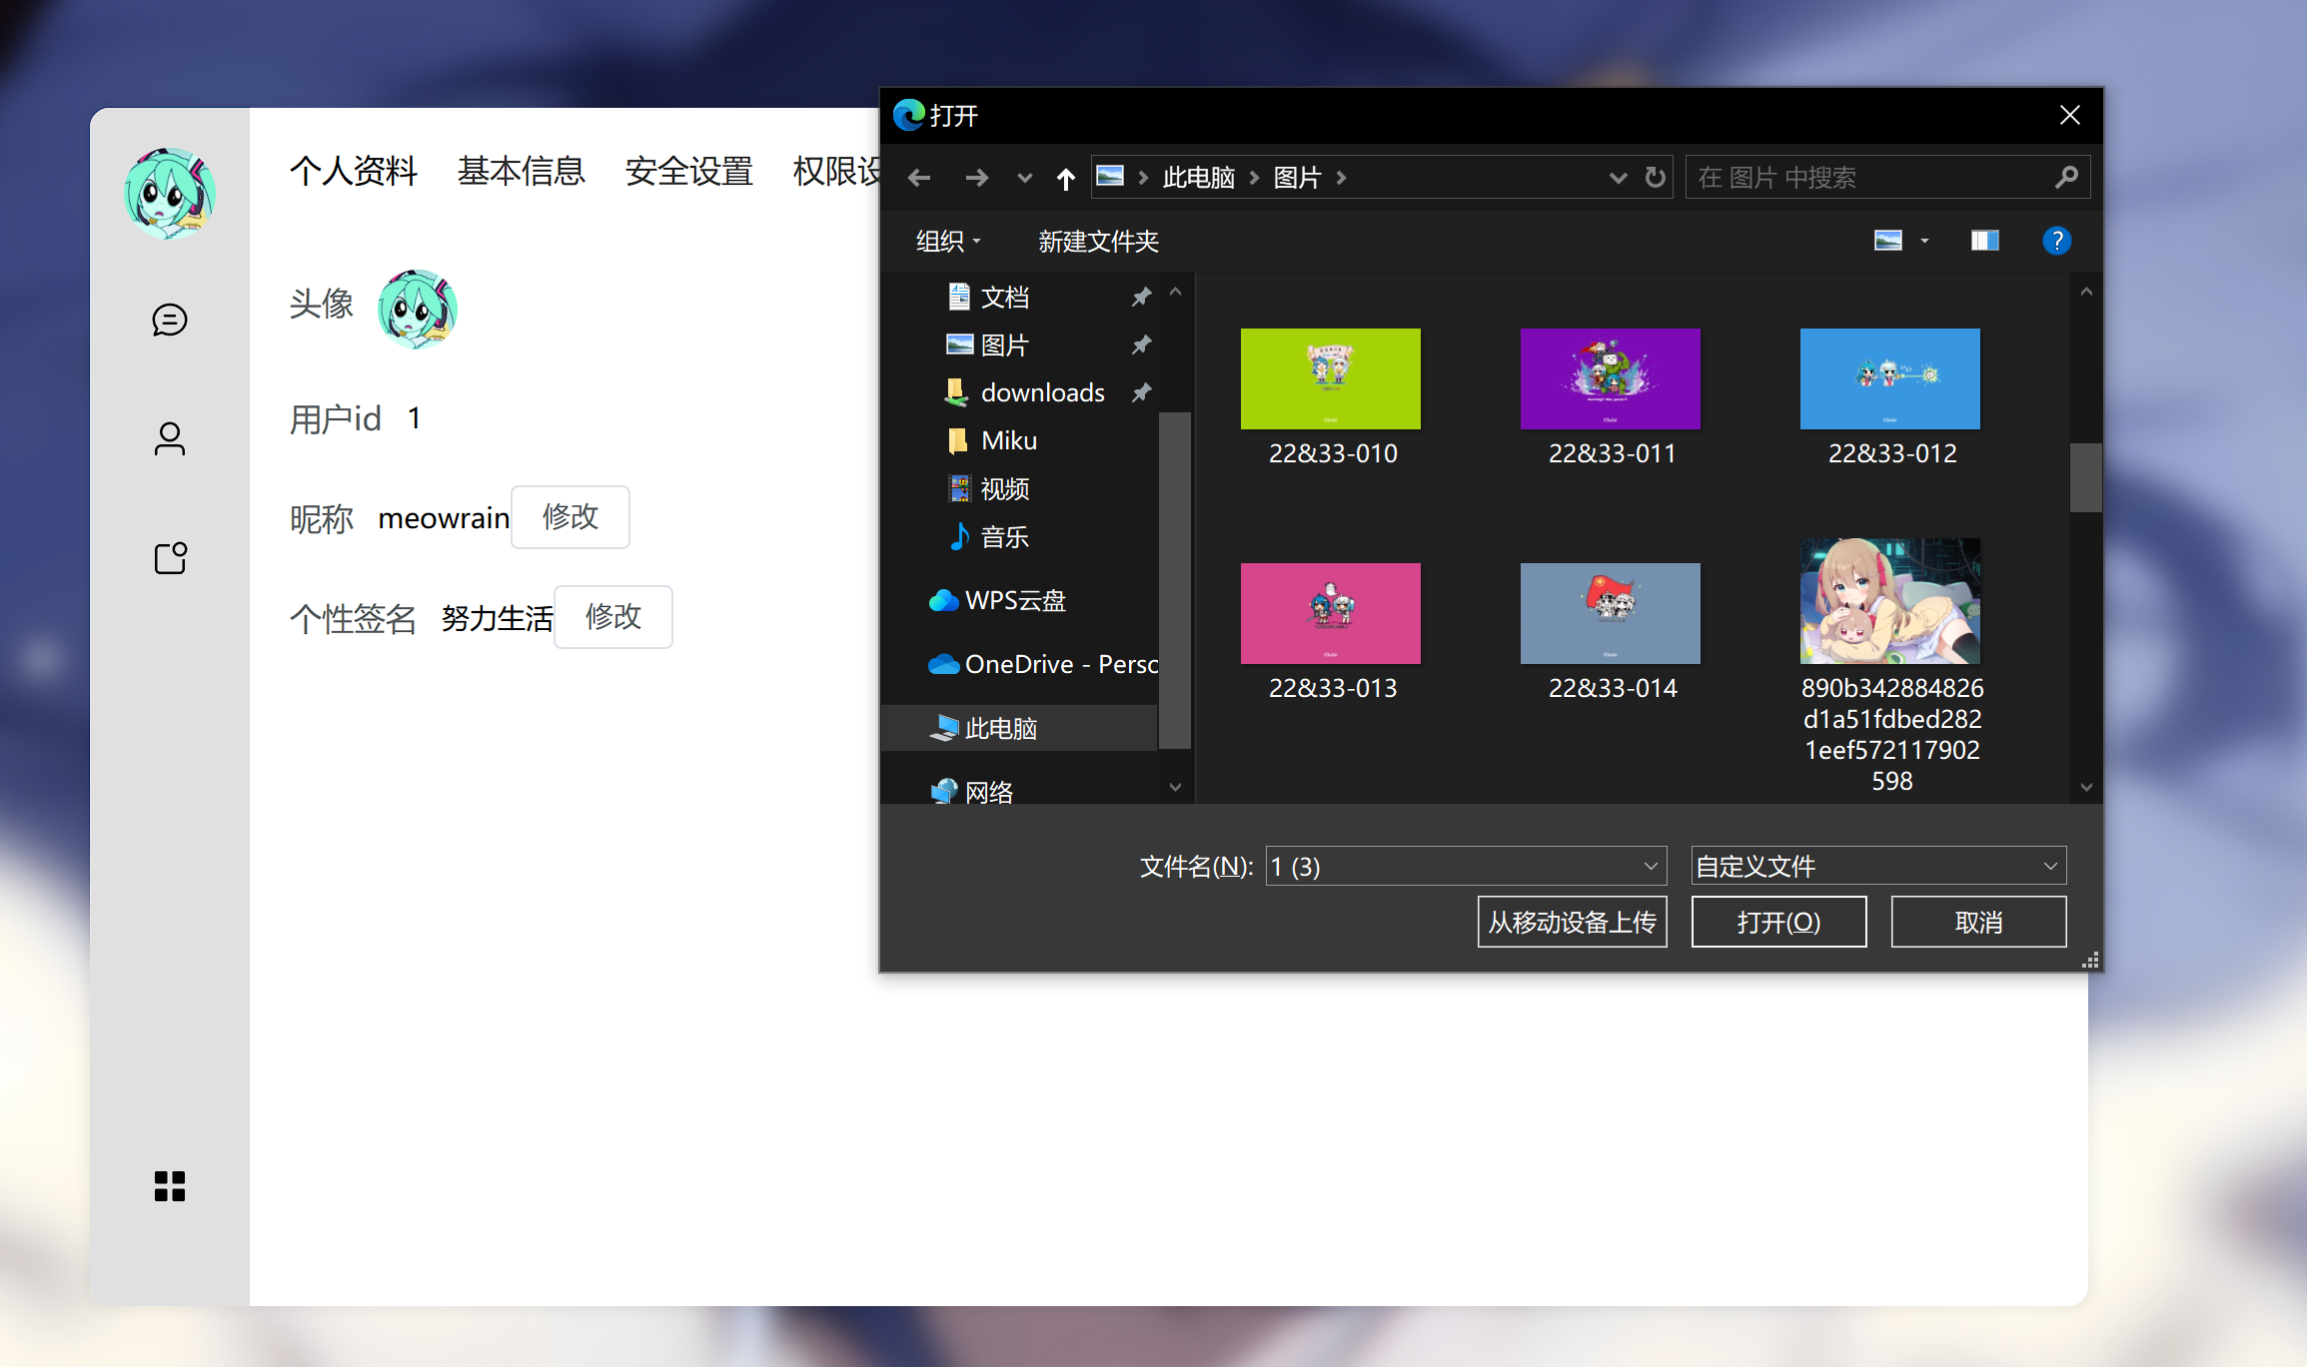The height and width of the screenshot is (1367, 2307).
Task: Click the up-directory arrow in file dialog
Action: 1065,179
